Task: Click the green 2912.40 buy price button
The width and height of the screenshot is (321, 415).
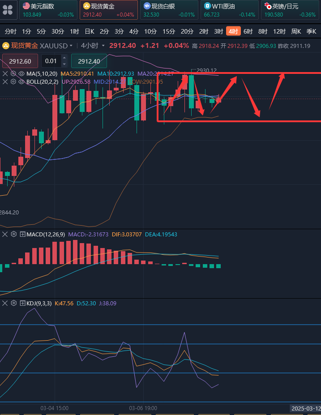Action: click(89, 61)
